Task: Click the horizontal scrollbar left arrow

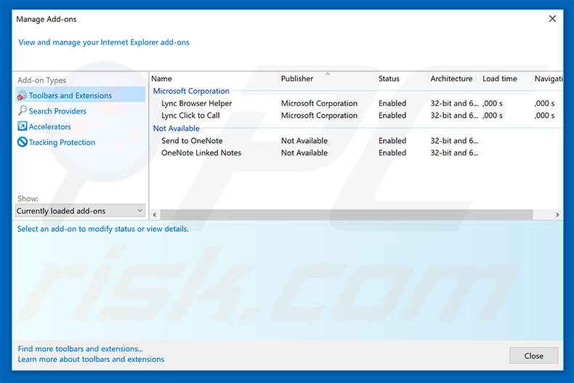Action: click(155, 214)
